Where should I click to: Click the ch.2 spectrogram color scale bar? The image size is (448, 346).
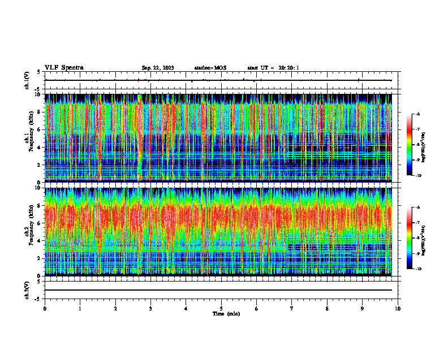pyautogui.click(x=409, y=238)
